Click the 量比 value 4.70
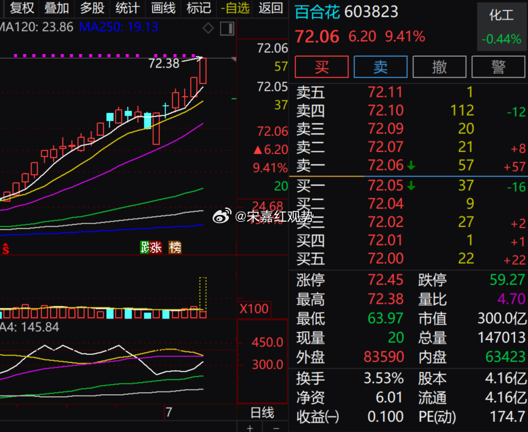Image resolution: width=528 pixels, height=432 pixels. (512, 299)
